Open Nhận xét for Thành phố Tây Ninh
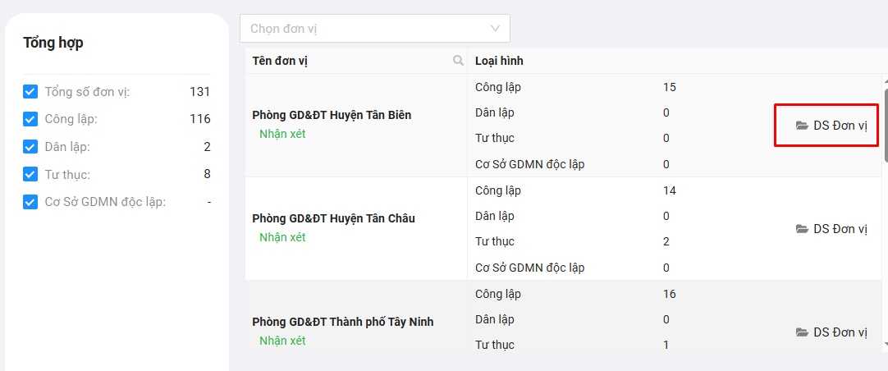Viewport: 888px width, 371px height. click(282, 341)
